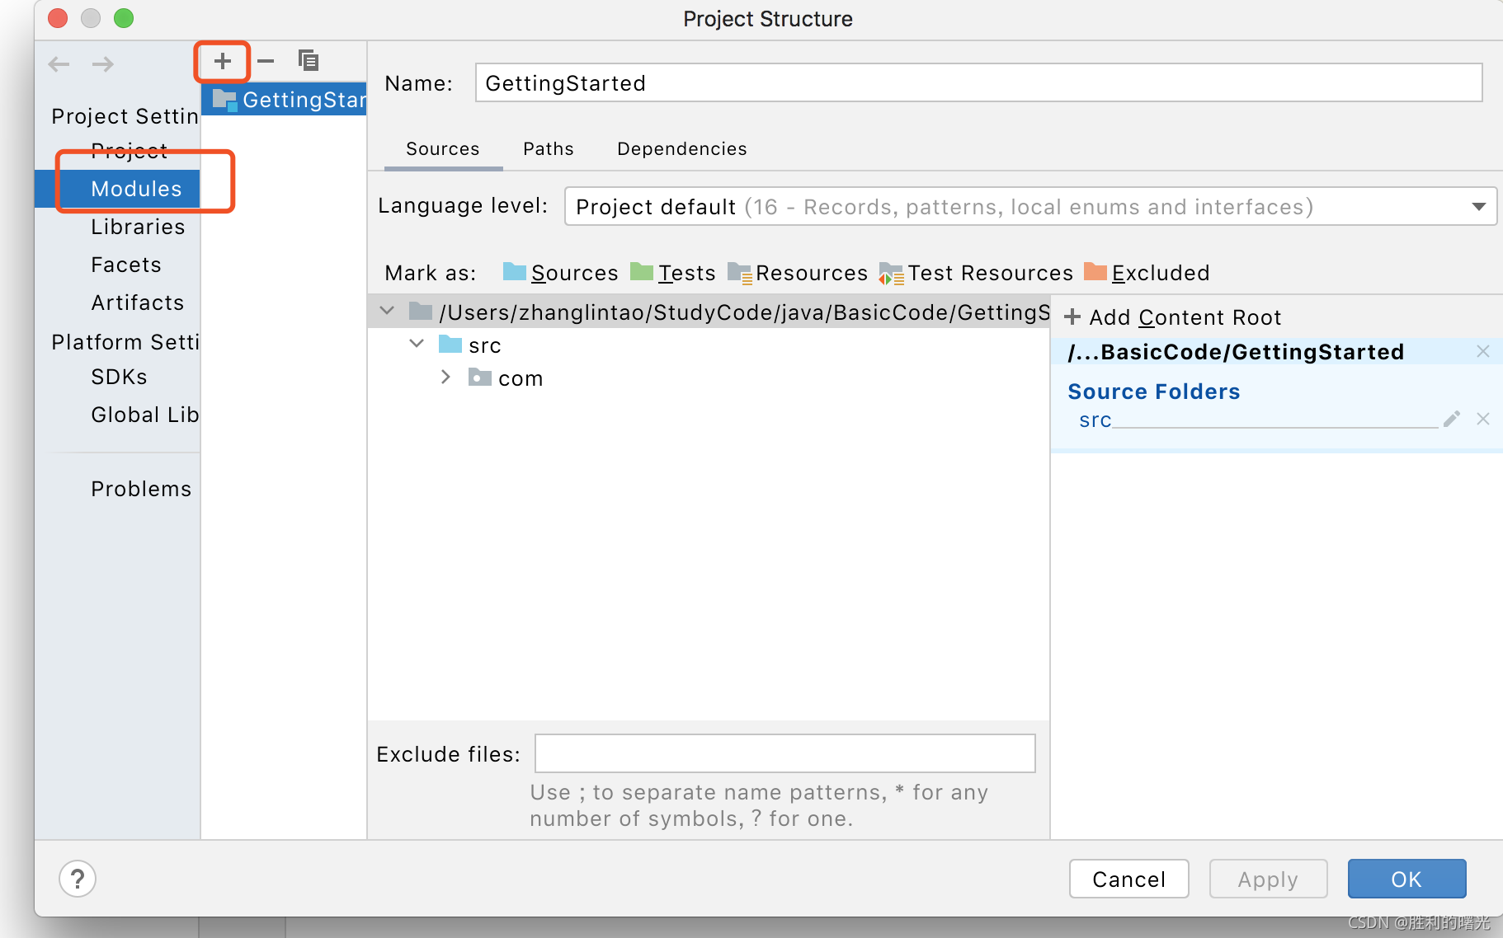Switch to Paths tab

tap(549, 149)
